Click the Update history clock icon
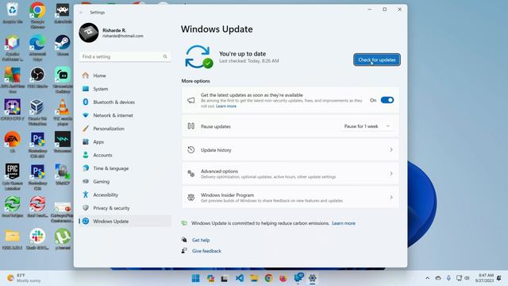 (191, 150)
